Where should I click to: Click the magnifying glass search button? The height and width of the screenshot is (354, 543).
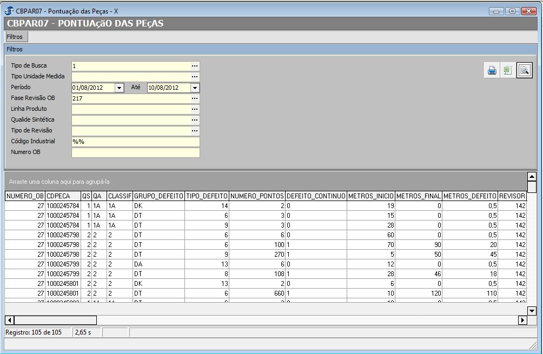point(524,71)
